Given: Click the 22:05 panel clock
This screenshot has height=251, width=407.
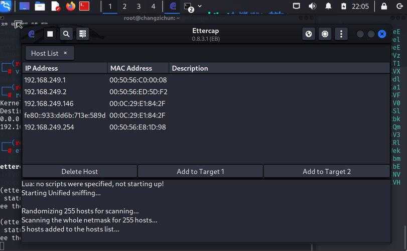Looking at the screenshot, I should tap(360, 6).
